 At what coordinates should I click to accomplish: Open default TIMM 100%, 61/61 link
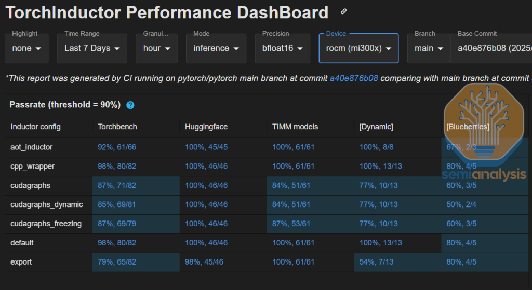293,243
